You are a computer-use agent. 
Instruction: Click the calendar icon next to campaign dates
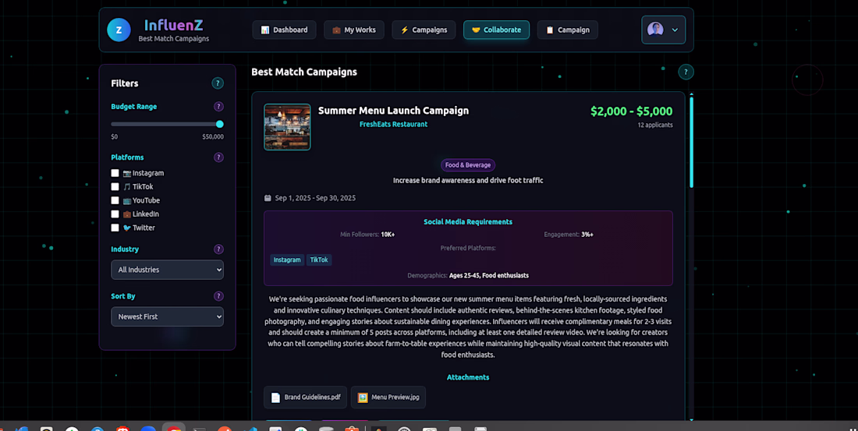pyautogui.click(x=268, y=198)
